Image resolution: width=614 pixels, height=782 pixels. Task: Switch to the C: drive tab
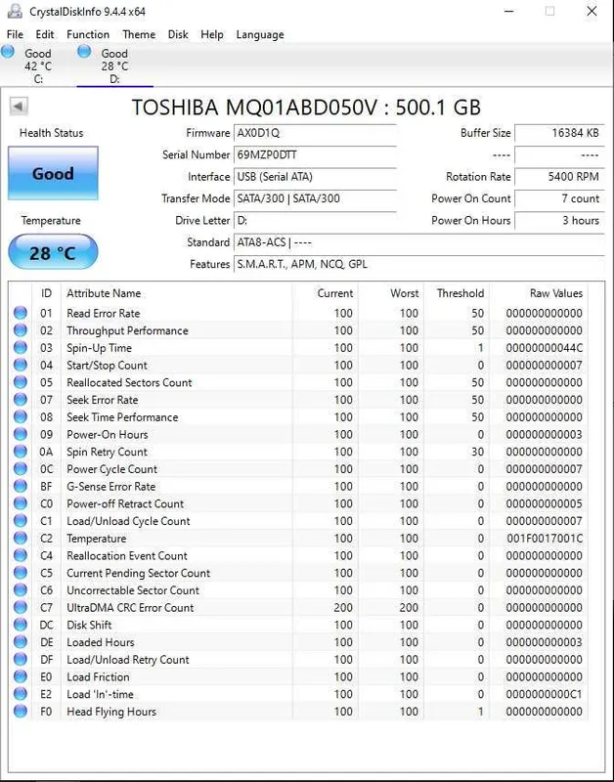click(38, 65)
